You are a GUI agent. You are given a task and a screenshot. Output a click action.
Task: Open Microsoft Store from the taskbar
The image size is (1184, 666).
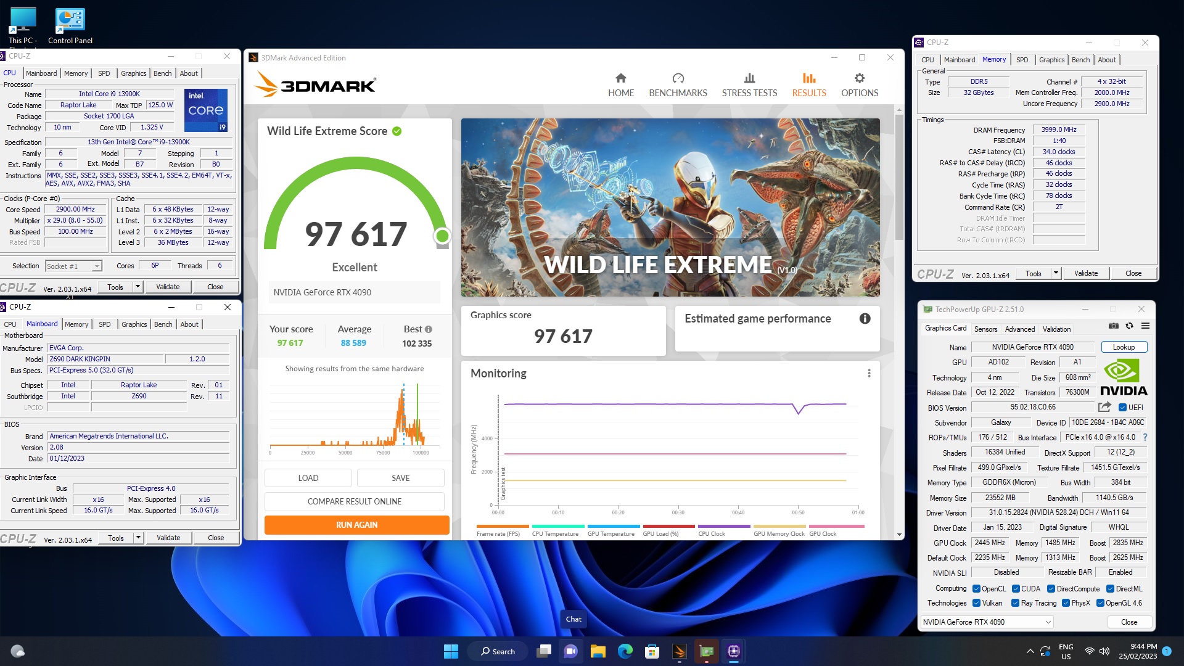click(x=652, y=651)
